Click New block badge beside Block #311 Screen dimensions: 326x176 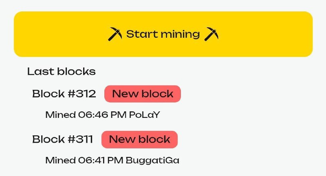(x=139, y=139)
